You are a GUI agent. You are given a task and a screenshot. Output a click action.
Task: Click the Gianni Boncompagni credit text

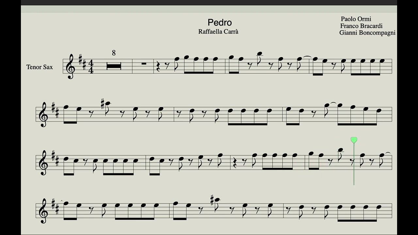point(367,33)
